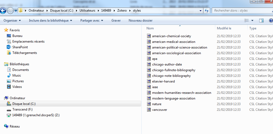The image size is (273, 134).
Task: Click chicago-note-bibliography file icon
Action: click(149, 76)
